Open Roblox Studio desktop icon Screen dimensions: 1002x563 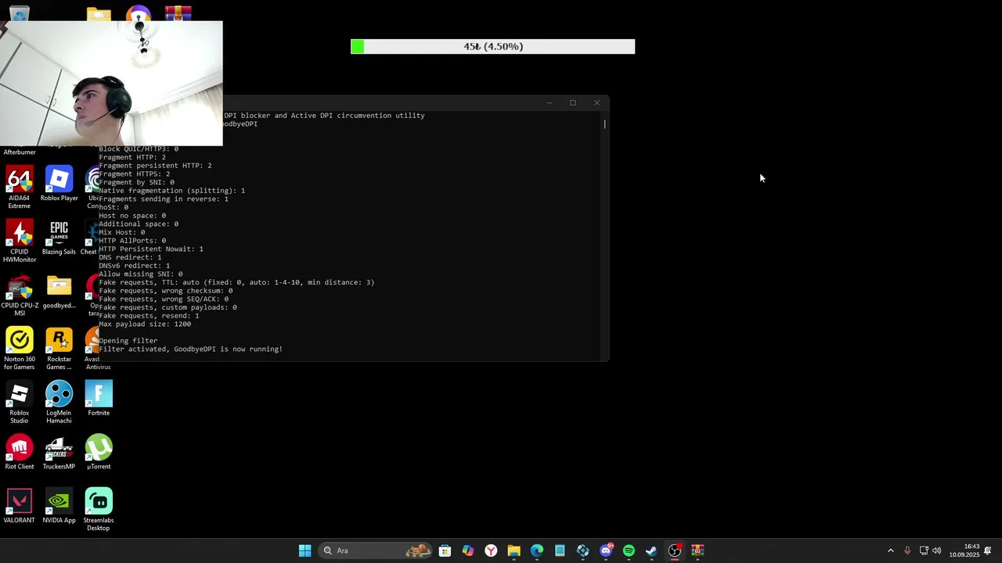coord(20,402)
